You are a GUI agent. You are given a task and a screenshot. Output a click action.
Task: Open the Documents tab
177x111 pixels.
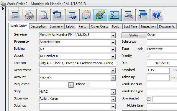point(167,26)
